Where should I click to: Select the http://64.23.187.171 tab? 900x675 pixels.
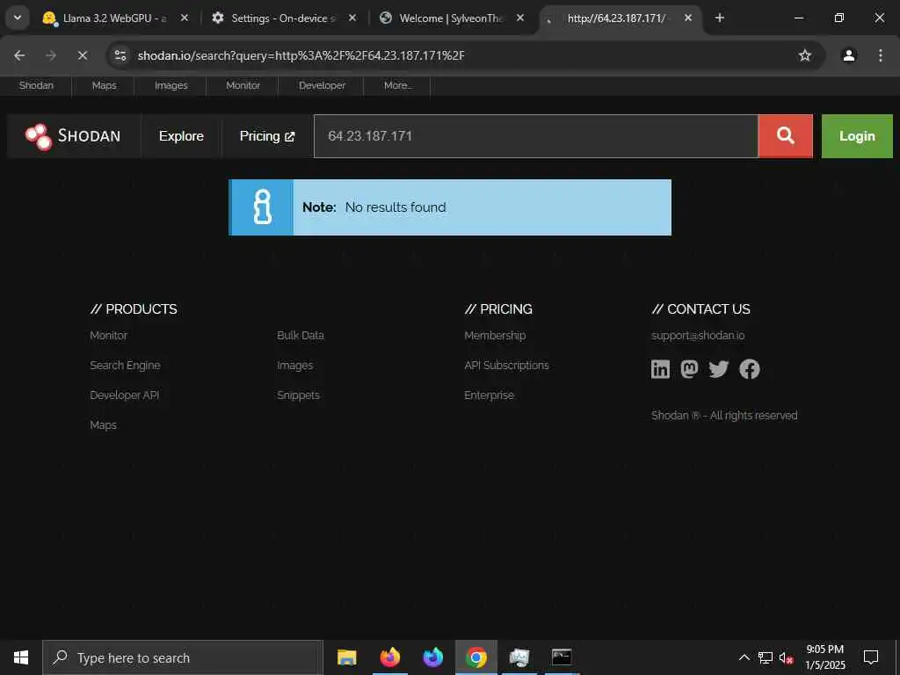[x=616, y=18]
